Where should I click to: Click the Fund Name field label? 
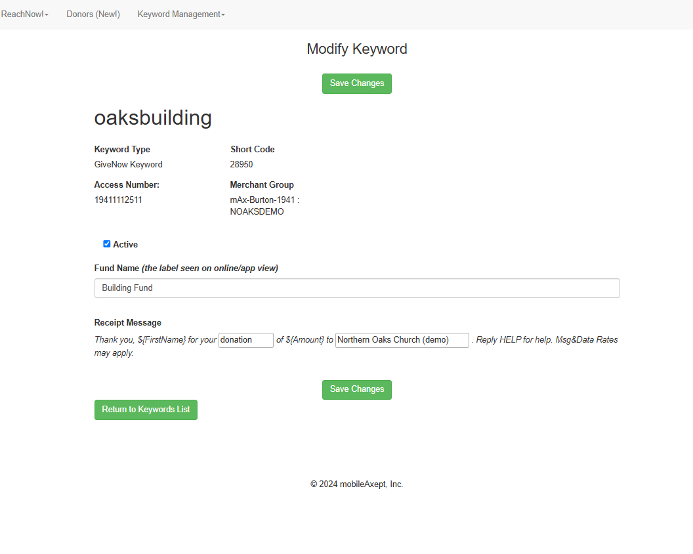[117, 268]
